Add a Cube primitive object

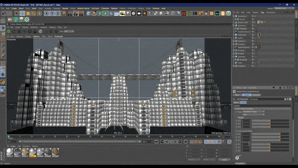89,13
